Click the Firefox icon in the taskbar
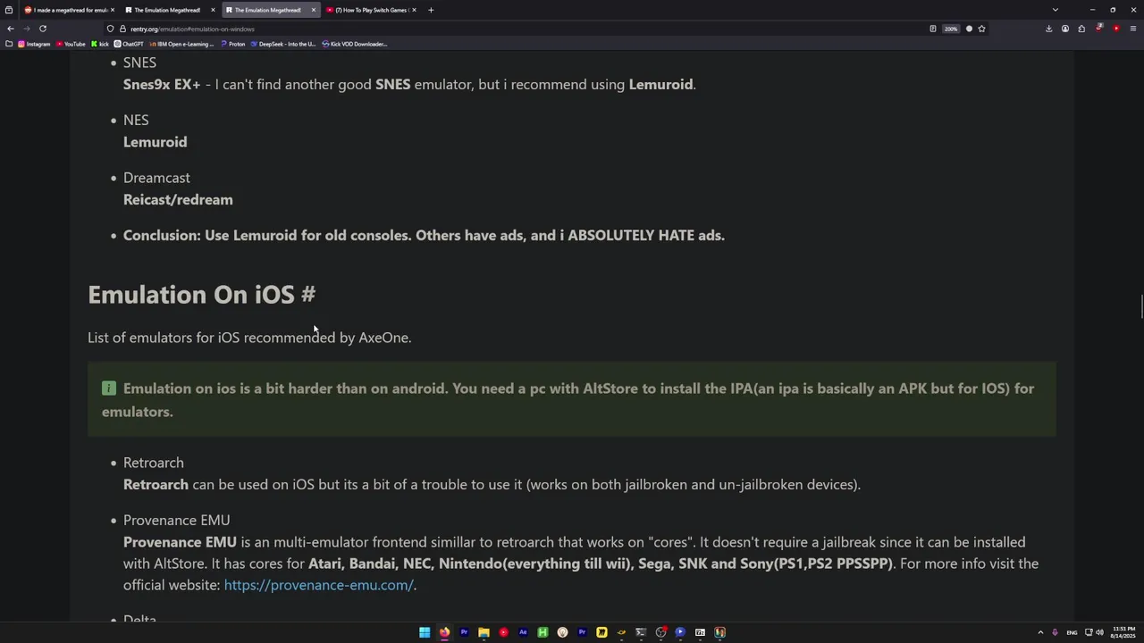Image resolution: width=1144 pixels, height=643 pixels. click(444, 632)
